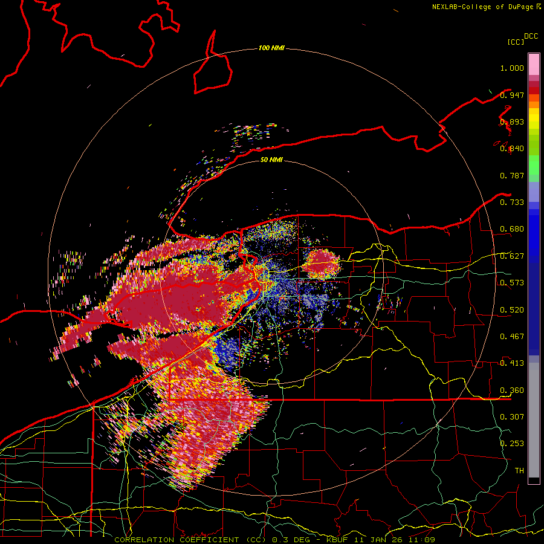Click the TH threshold label
This screenshot has width=544, height=544.
tap(519, 471)
